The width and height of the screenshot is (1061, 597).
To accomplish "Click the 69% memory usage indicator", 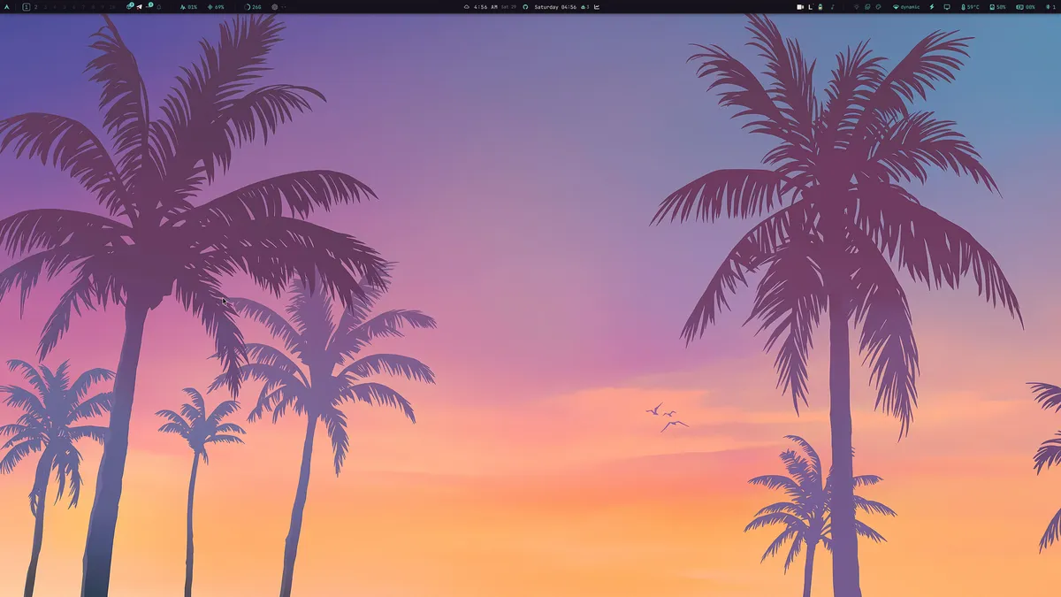I will click(x=216, y=7).
